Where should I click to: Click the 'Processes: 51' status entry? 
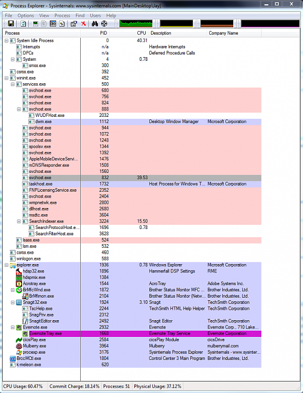[x=116, y=386]
